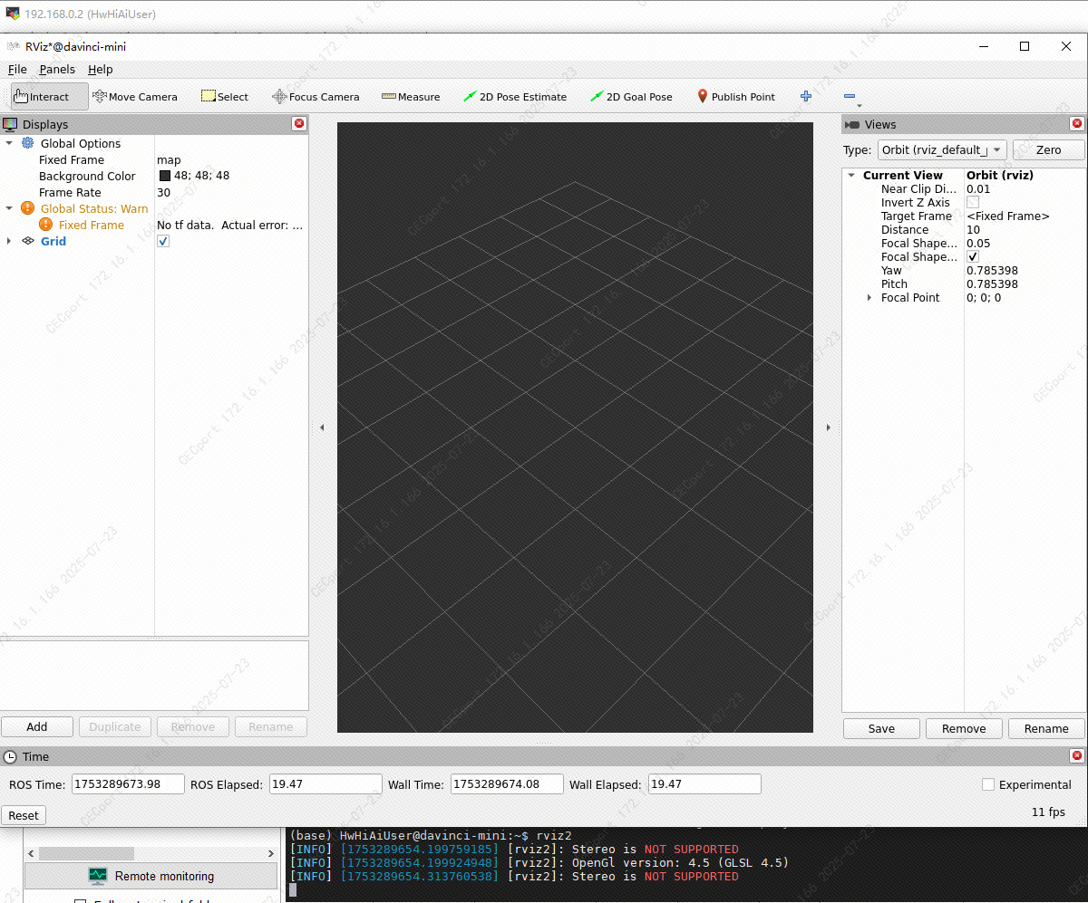Click the Wall Elapsed field
Image resolution: width=1088 pixels, height=903 pixels.
[x=704, y=784]
